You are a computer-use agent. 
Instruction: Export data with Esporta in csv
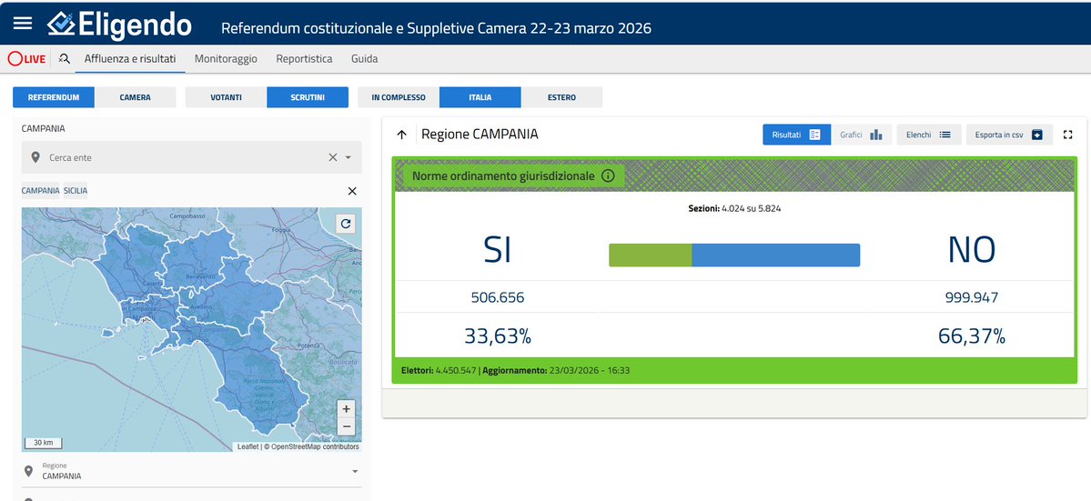pyautogui.click(x=1009, y=135)
